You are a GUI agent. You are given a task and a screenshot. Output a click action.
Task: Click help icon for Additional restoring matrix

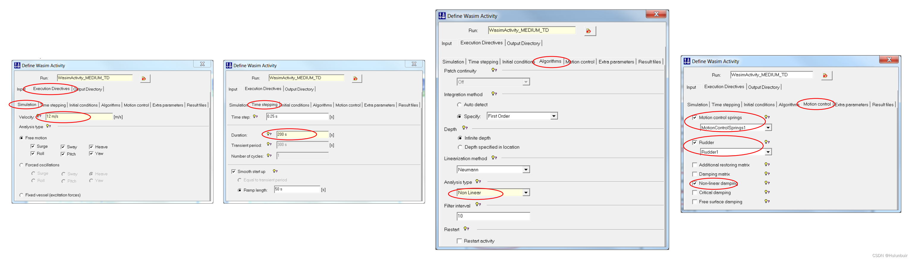[x=767, y=165]
